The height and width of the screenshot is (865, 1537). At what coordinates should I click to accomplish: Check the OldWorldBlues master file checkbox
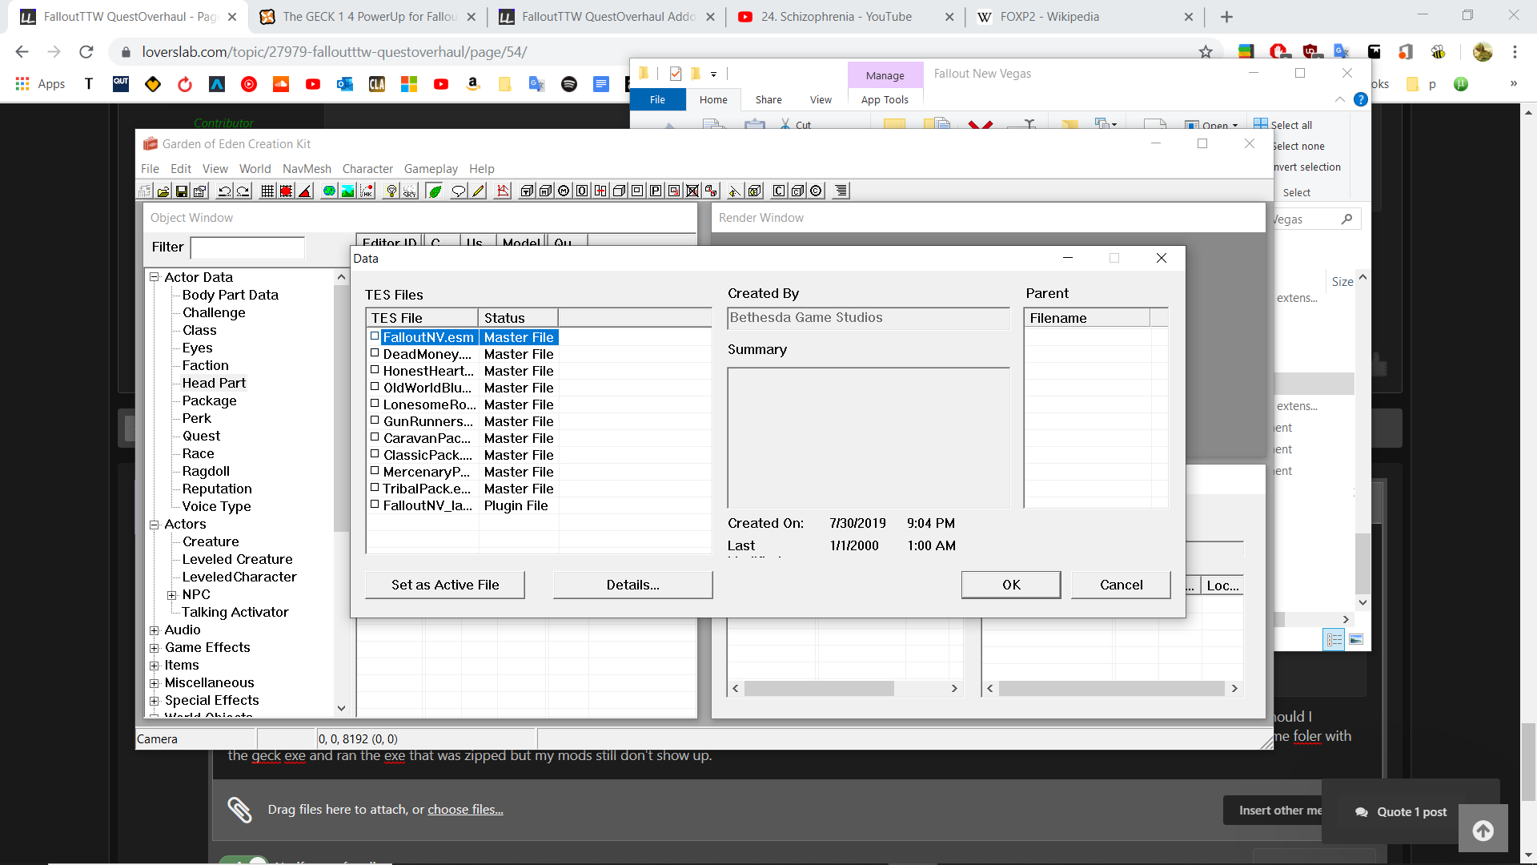pos(375,387)
